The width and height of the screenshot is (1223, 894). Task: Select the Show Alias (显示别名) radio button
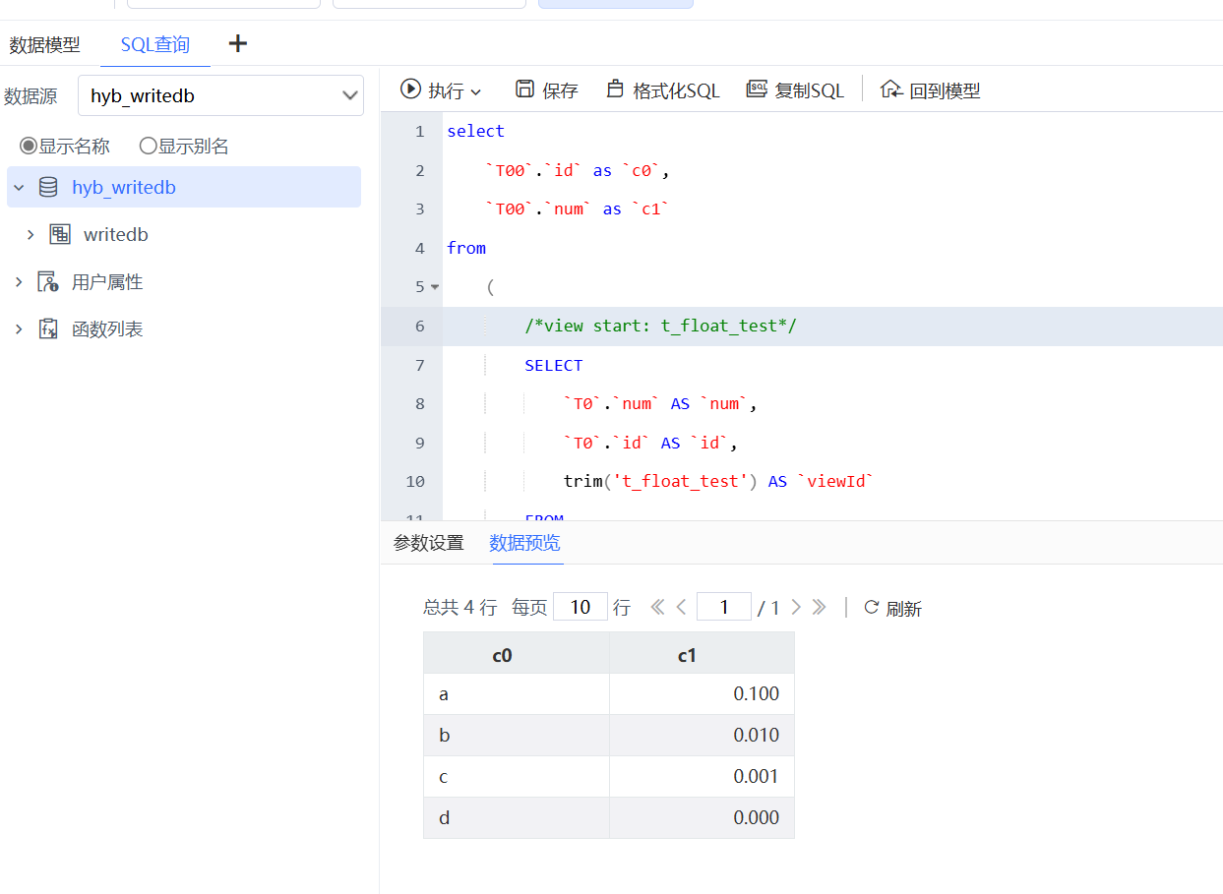(148, 147)
